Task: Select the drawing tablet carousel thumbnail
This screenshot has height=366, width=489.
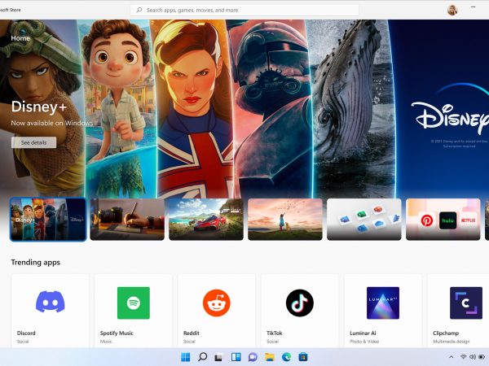Action: (127, 220)
